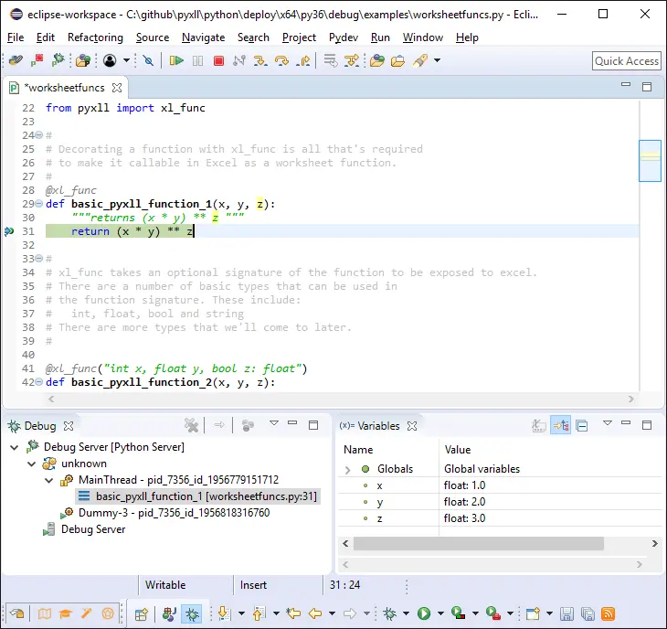Click the Drop to Frame icon
Screen dimensions: 667x629
pos(330,61)
